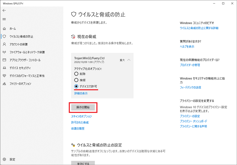Screen dimensions: 237x165
Task: Open the 許可された脅威 link
Action: pyautogui.click(x=80, y=122)
